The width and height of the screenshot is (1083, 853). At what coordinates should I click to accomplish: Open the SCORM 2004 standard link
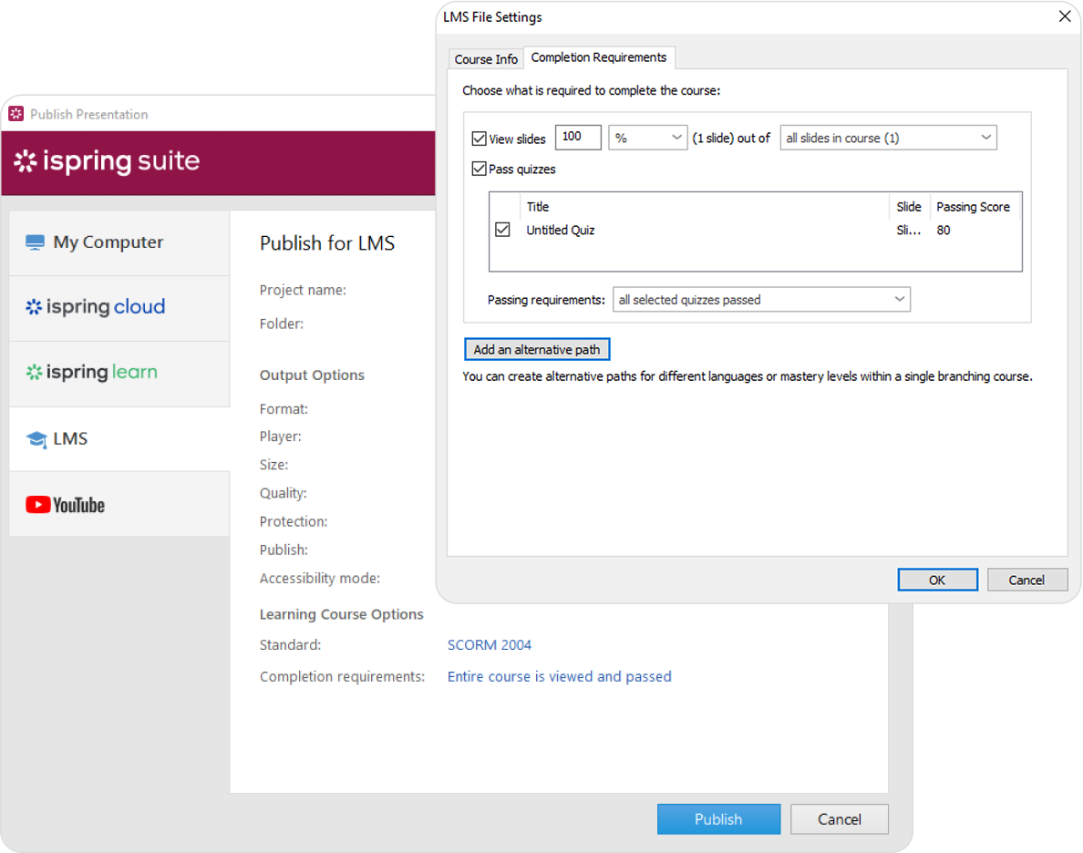[x=489, y=645]
